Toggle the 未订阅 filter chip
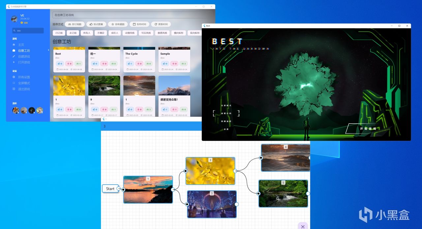Viewport: 422px width, 229px height. pos(73,33)
